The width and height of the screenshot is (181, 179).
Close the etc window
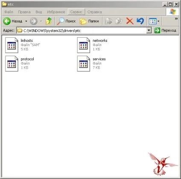point(176,4)
